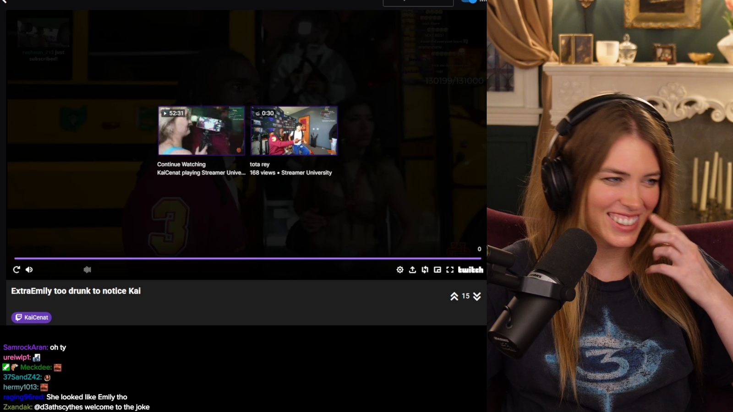Mute the clip via speaker icon
The height and width of the screenshot is (412, 733).
[x=29, y=270]
